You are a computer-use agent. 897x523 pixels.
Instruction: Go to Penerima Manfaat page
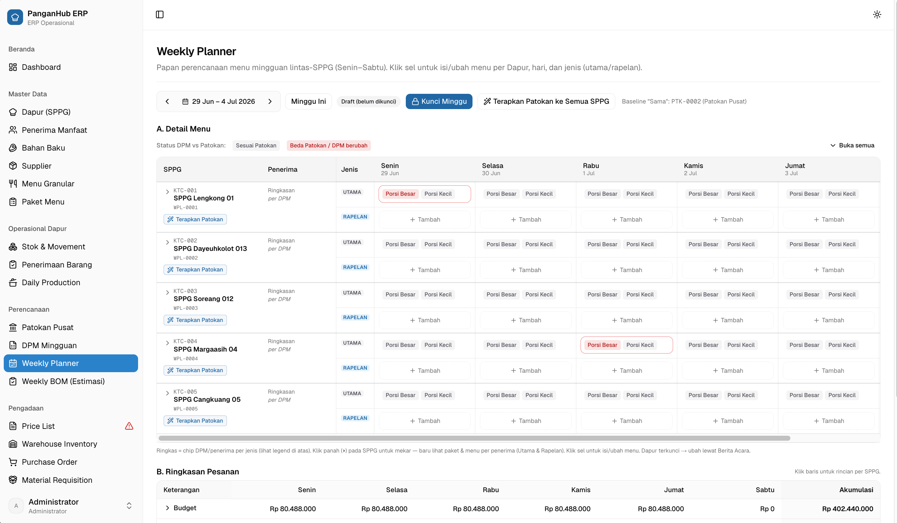[x=71, y=130]
